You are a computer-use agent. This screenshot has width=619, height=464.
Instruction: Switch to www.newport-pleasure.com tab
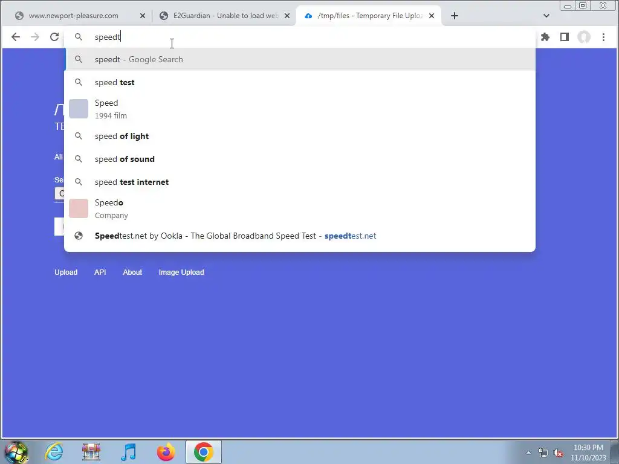coord(73,16)
